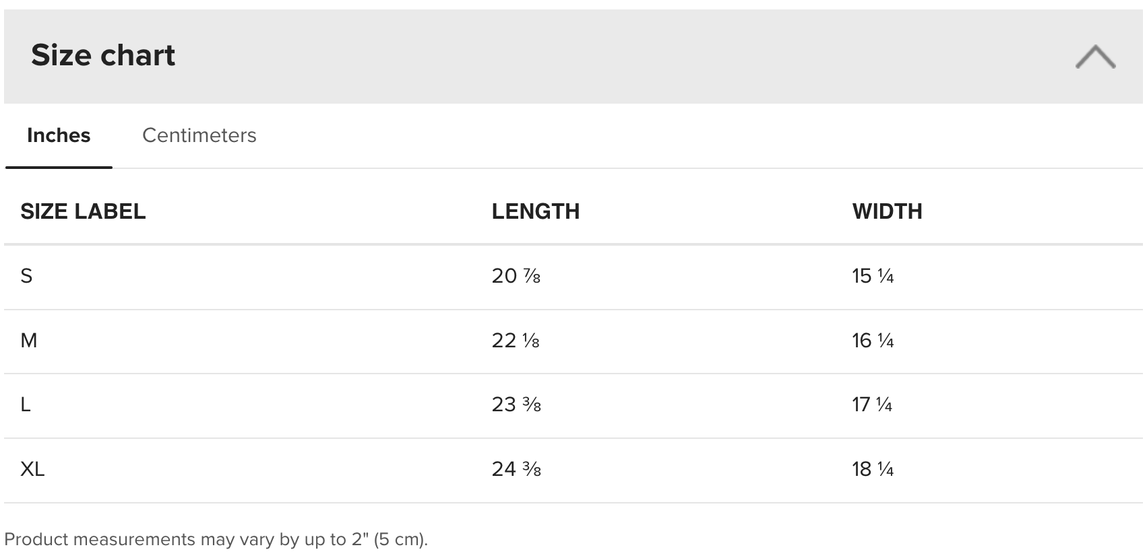Click the SIZE LABEL column header

coord(83,211)
